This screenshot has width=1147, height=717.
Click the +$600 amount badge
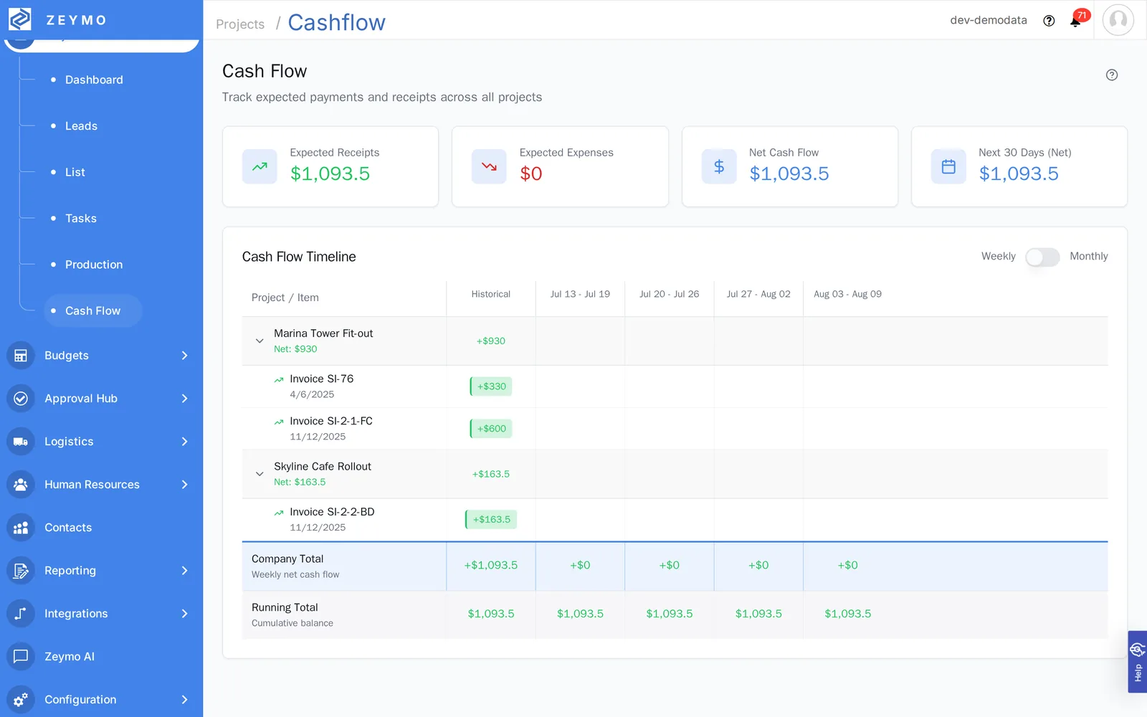pyautogui.click(x=491, y=429)
